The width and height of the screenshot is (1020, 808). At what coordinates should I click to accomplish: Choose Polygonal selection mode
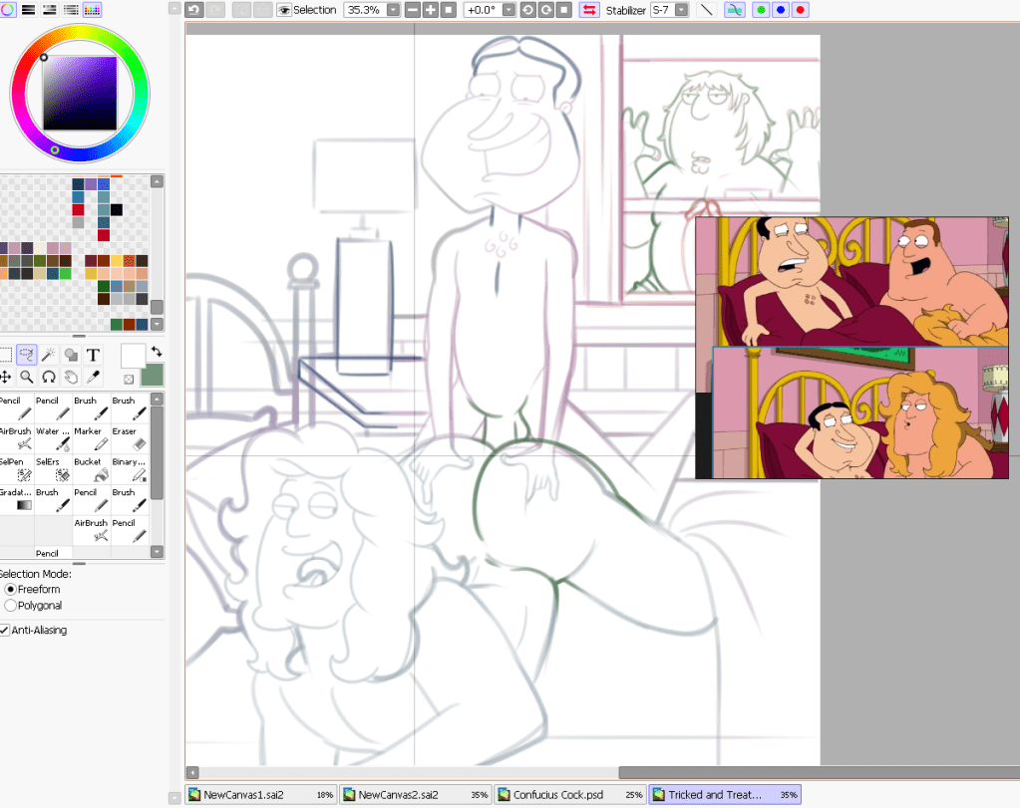click(x=11, y=605)
